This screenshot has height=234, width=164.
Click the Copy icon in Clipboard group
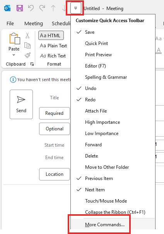click(x=27, y=45)
